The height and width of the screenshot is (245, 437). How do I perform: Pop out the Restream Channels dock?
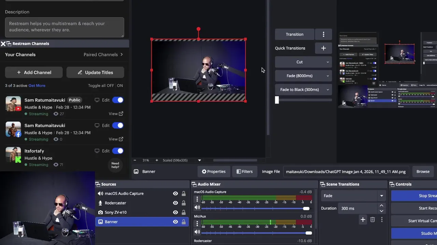click(x=9, y=44)
